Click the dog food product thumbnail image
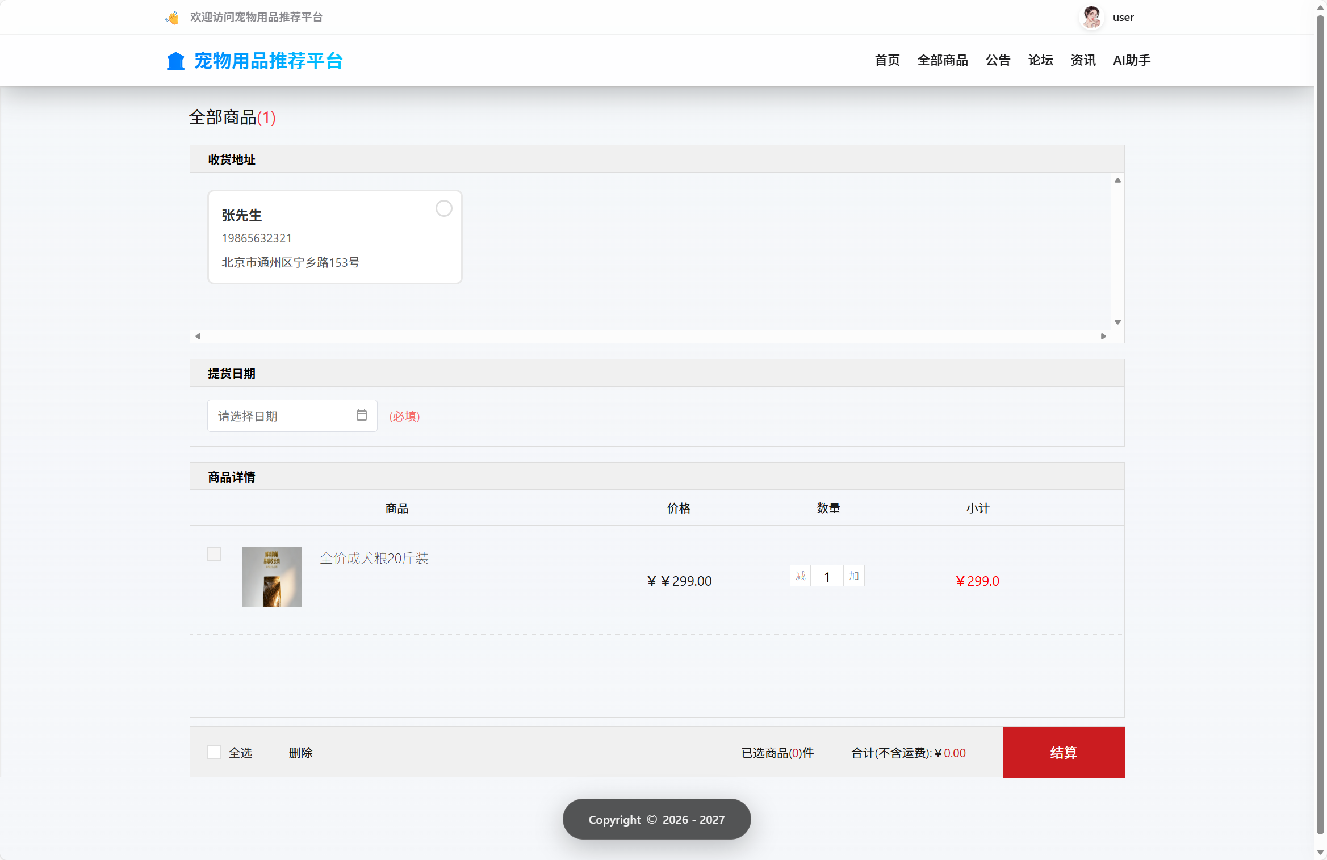This screenshot has height=860, width=1327. (x=271, y=577)
